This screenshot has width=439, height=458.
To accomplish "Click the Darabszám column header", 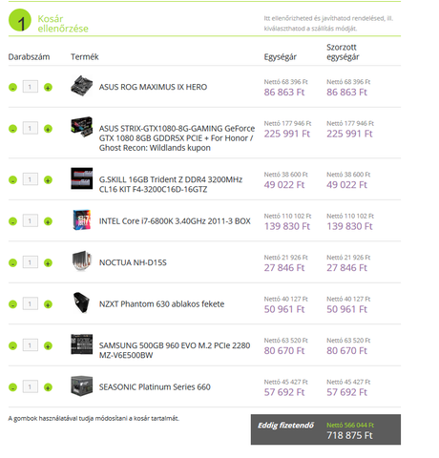I will pos(29,57).
